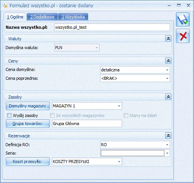Open the Seria dropdown arrow
This screenshot has width=194, height=183.
click(x=167, y=153)
